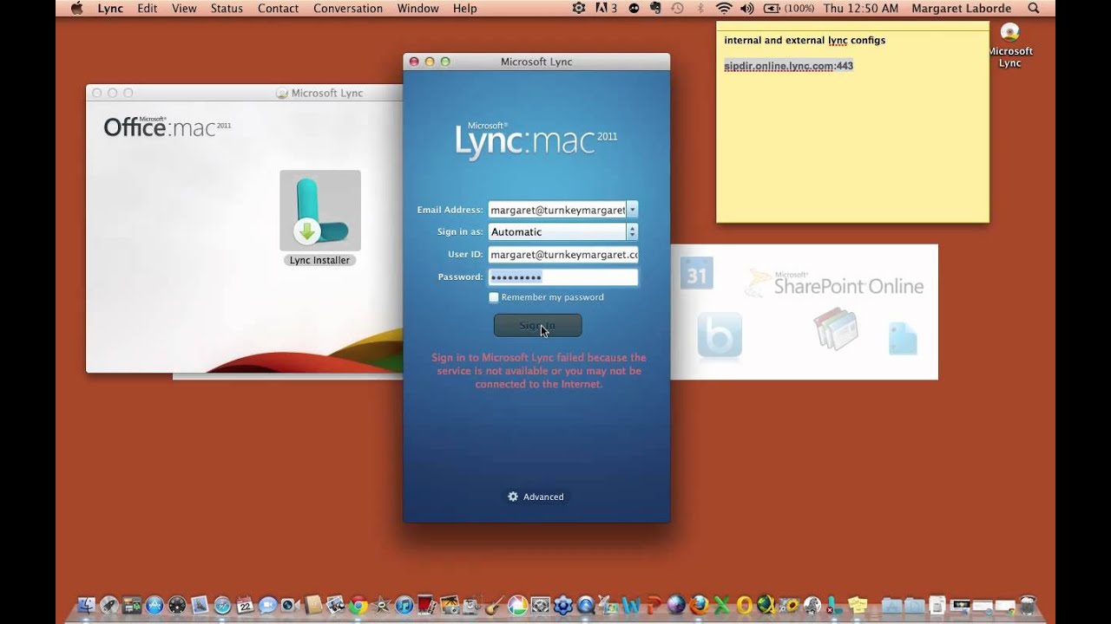
Task: Click the Advanced settings link
Action: 543,497
